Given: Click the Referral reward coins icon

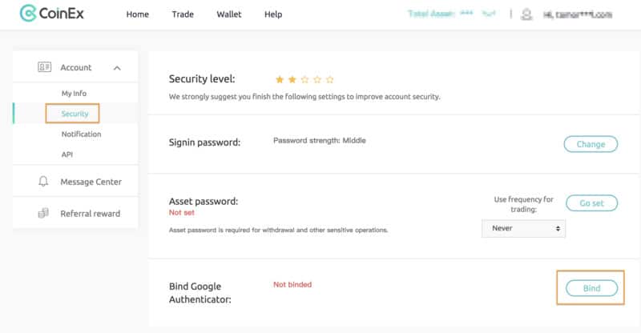Looking at the screenshot, I should 43,213.
